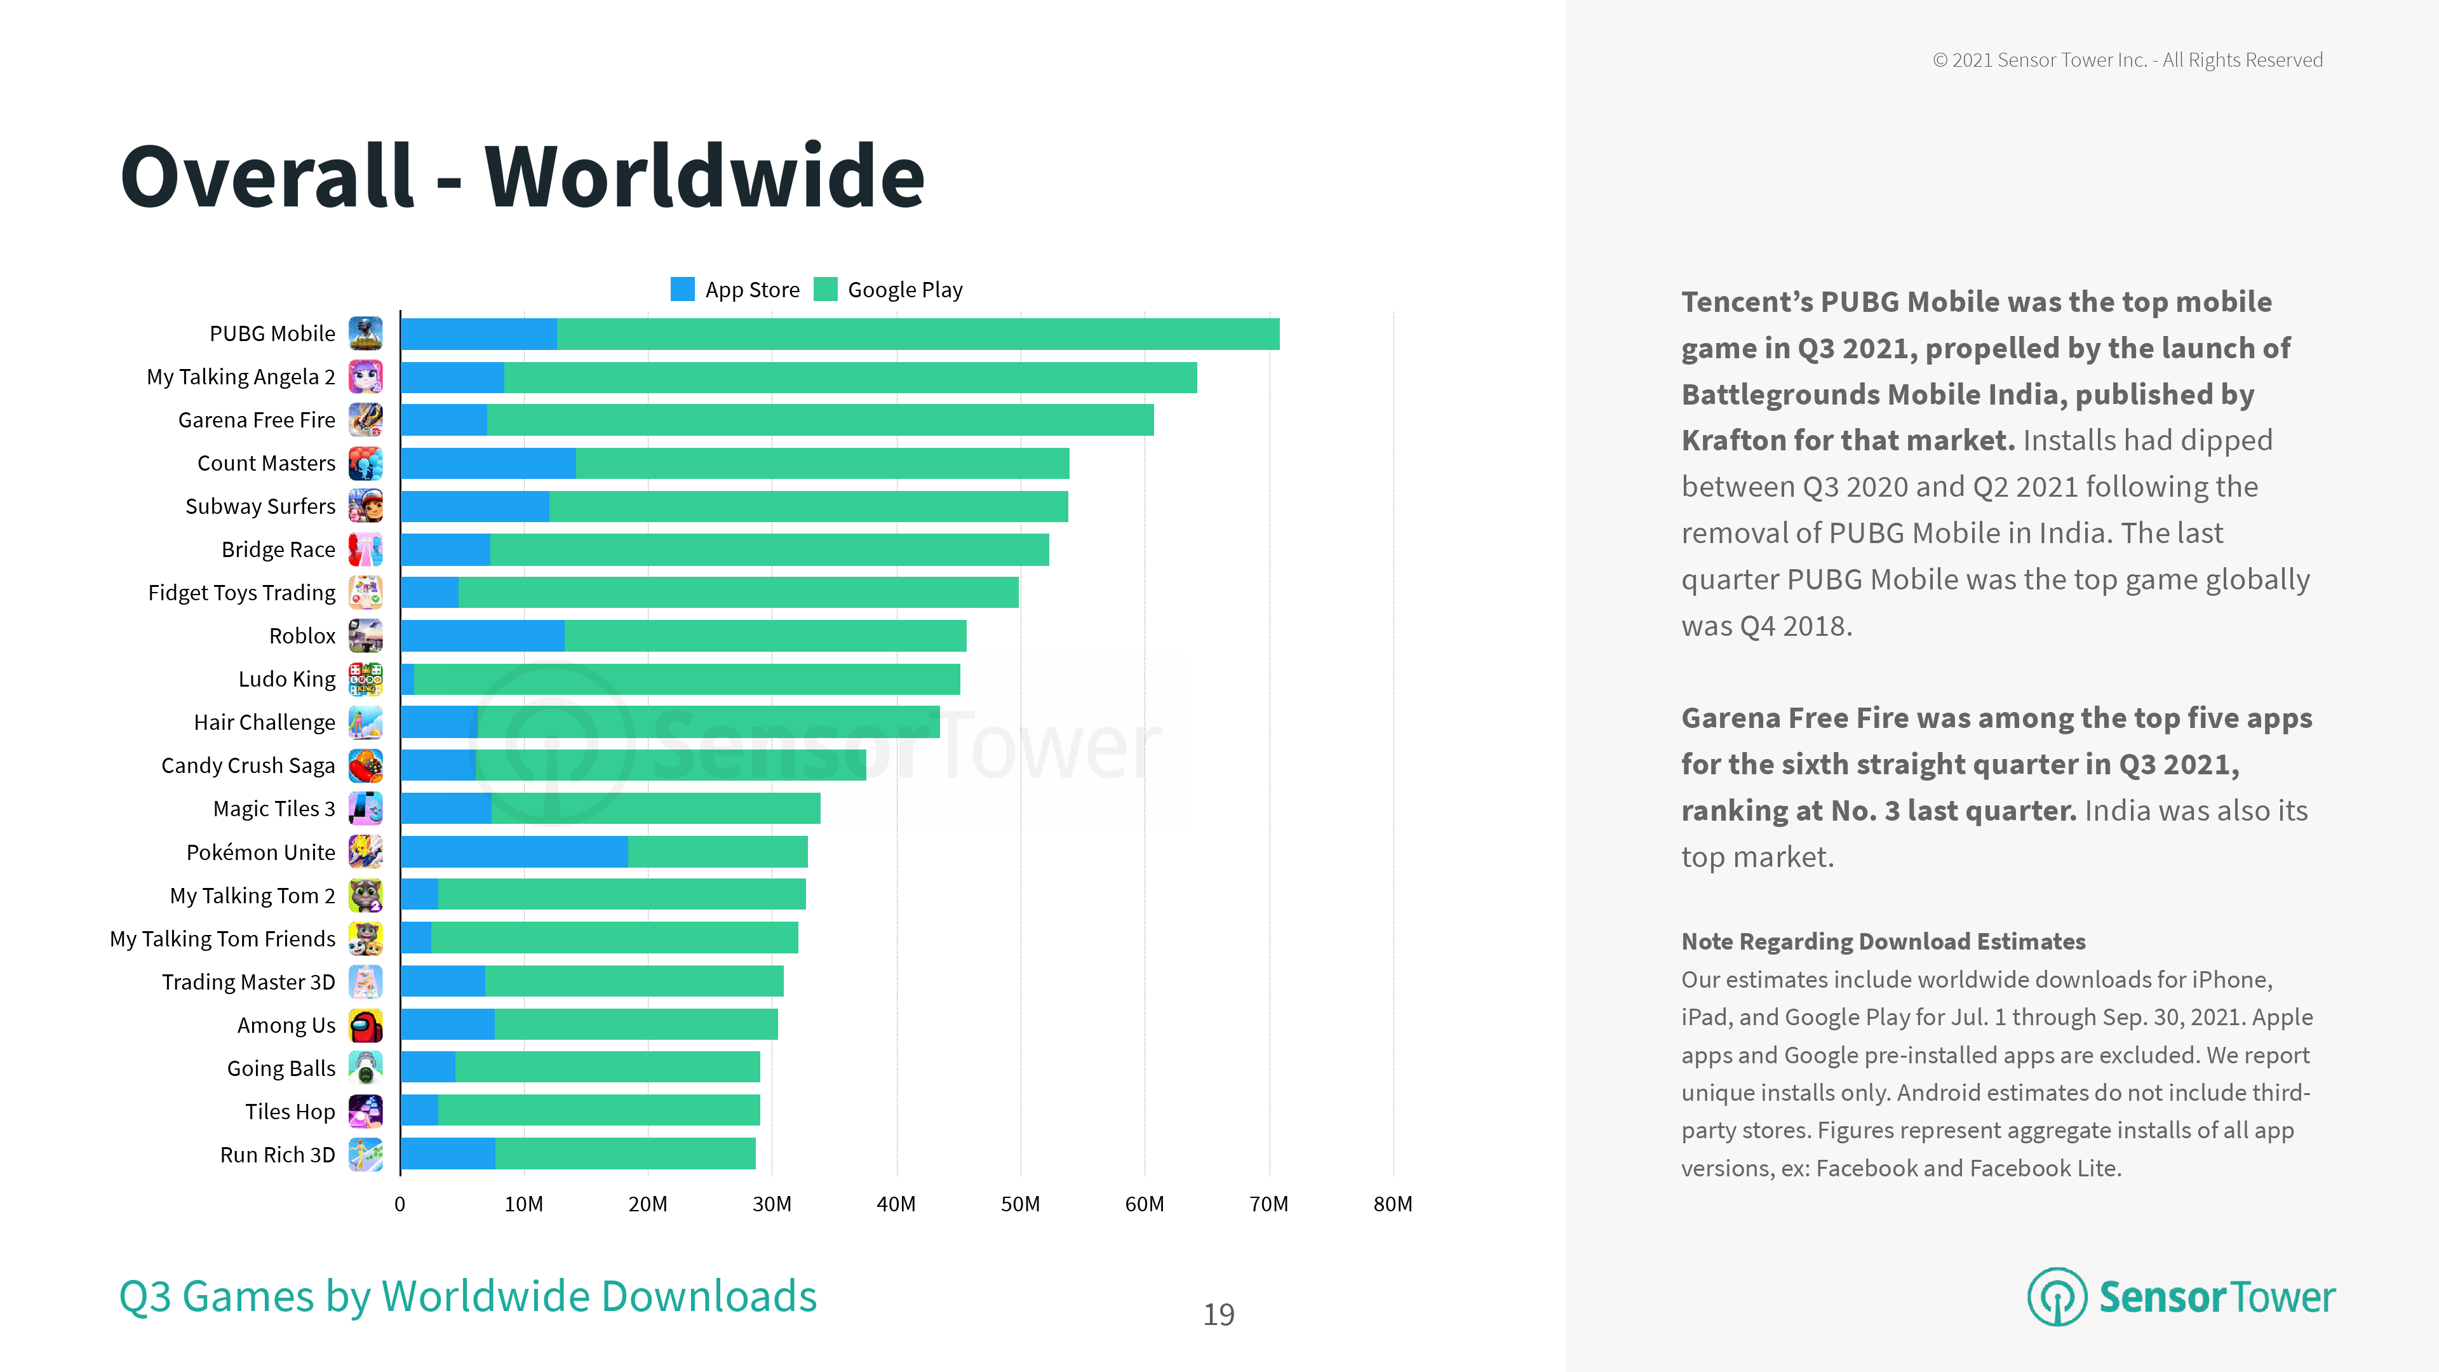
Task: Click the Google Play green legend swatch
Action: click(x=826, y=290)
